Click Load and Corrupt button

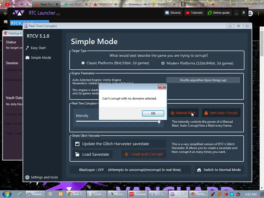pos(144,154)
